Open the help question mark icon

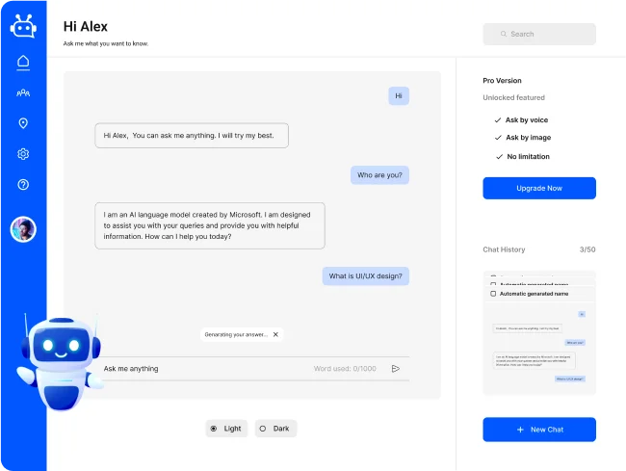(23, 184)
